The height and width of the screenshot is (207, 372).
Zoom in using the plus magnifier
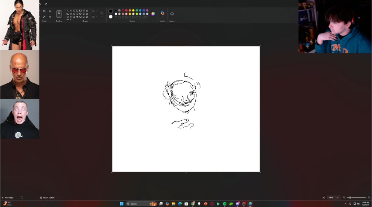tap(369, 197)
